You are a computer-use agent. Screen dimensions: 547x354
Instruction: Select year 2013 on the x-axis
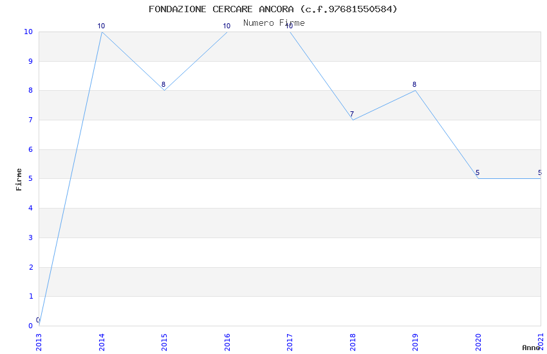pyautogui.click(x=39, y=342)
